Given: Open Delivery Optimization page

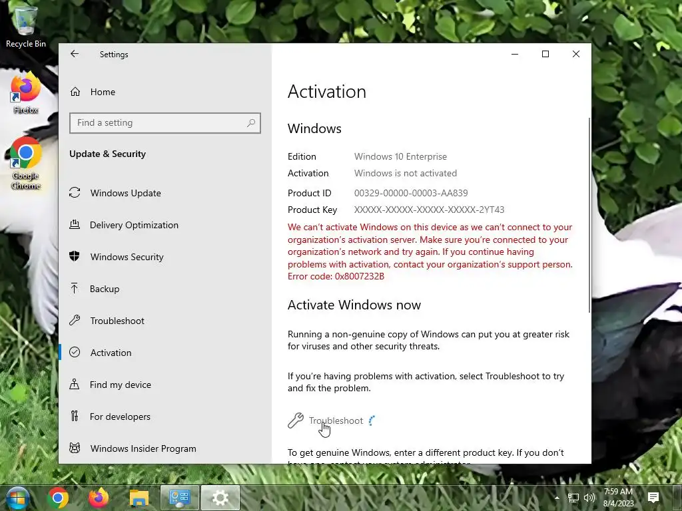Looking at the screenshot, I should tap(165, 225).
